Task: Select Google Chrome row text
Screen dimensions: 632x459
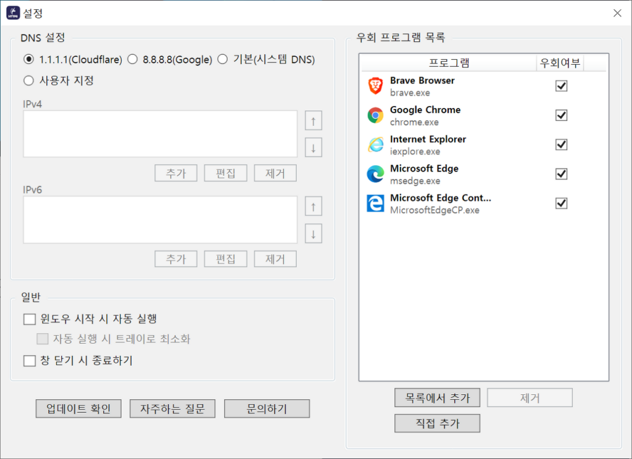Action: point(425,110)
